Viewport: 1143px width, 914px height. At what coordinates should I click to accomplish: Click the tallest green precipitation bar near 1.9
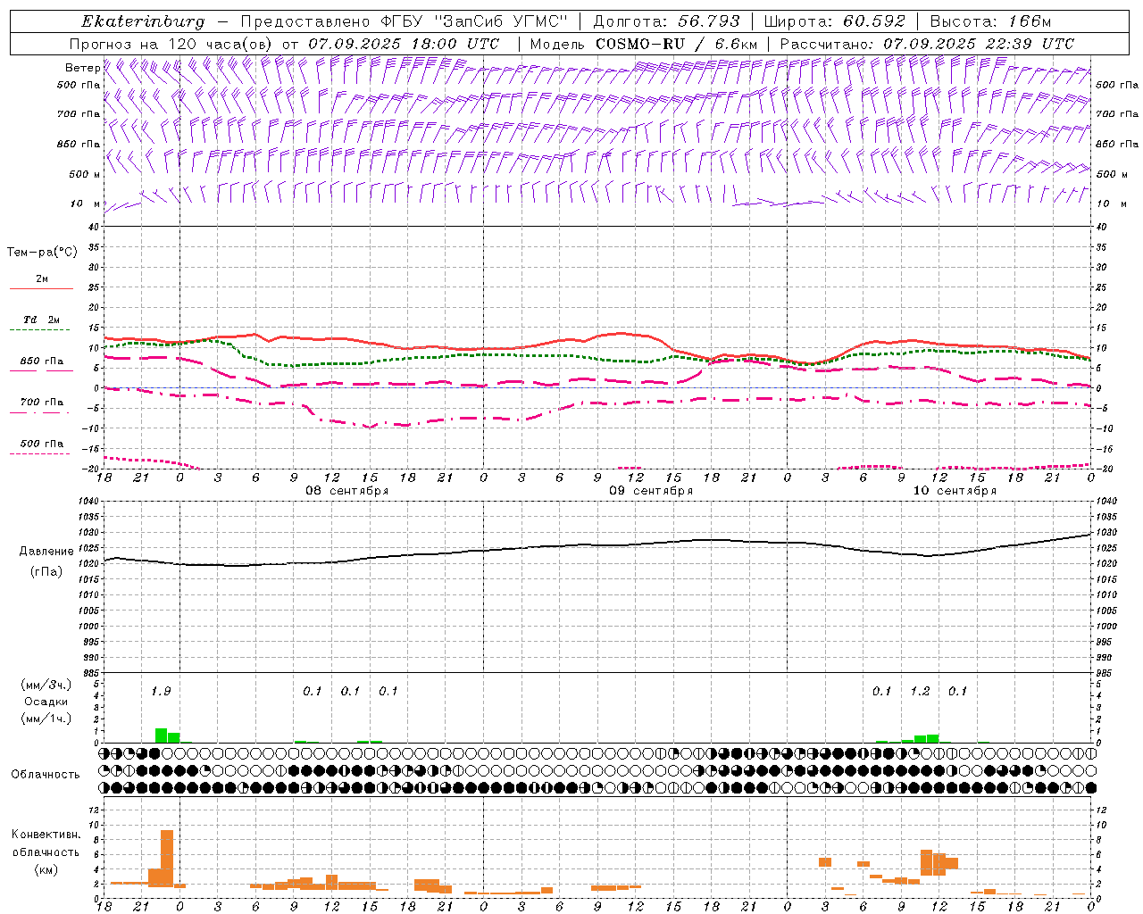point(162,735)
